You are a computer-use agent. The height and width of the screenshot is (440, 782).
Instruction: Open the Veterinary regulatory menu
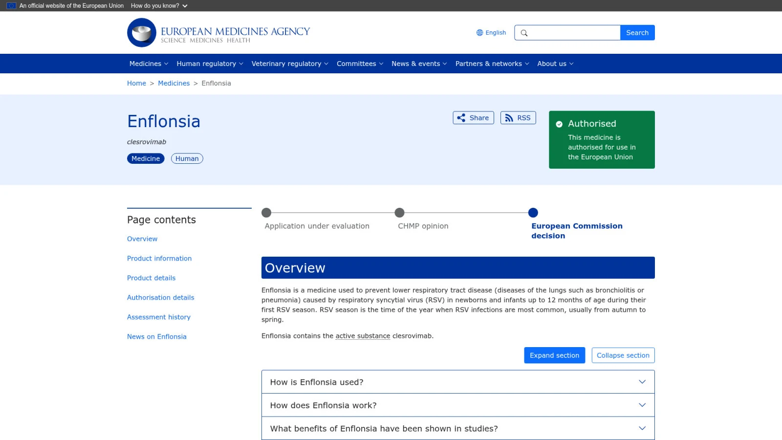click(x=290, y=64)
